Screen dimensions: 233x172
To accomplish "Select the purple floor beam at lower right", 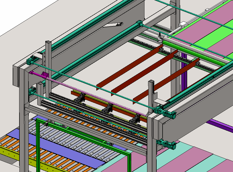I will (219, 125).
